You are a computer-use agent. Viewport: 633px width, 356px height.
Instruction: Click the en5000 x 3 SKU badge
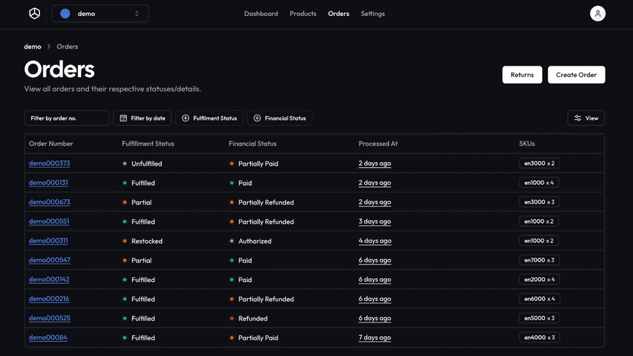click(539, 318)
